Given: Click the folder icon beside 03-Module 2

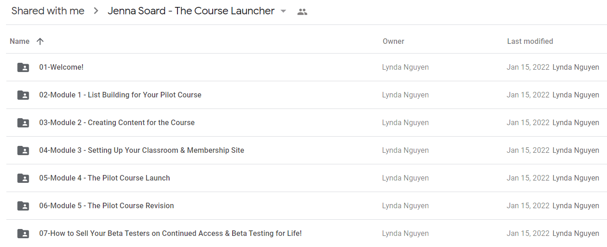Looking at the screenshot, I should click(23, 123).
